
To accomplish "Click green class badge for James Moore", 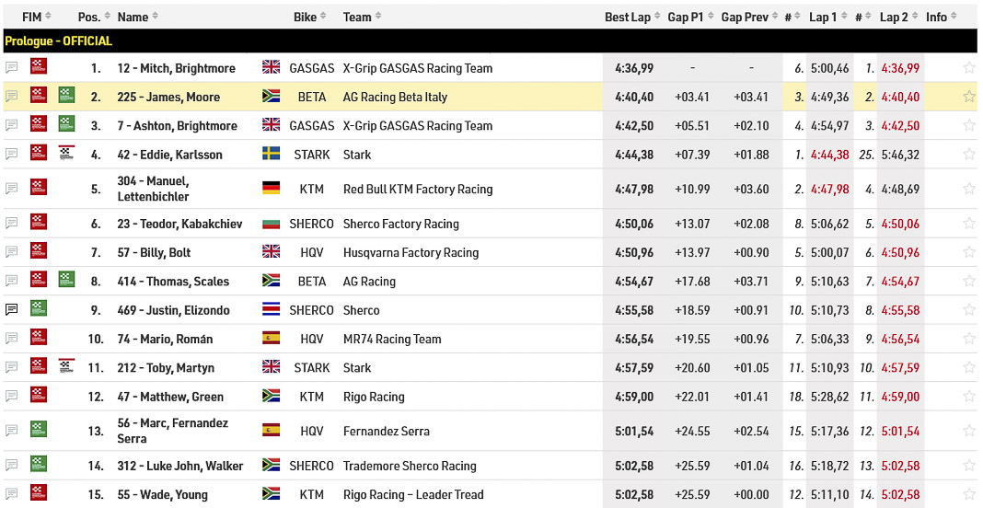I will point(66,95).
